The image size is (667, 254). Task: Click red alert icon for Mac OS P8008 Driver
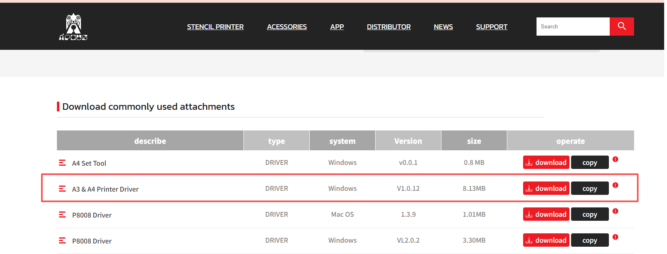[615, 211]
